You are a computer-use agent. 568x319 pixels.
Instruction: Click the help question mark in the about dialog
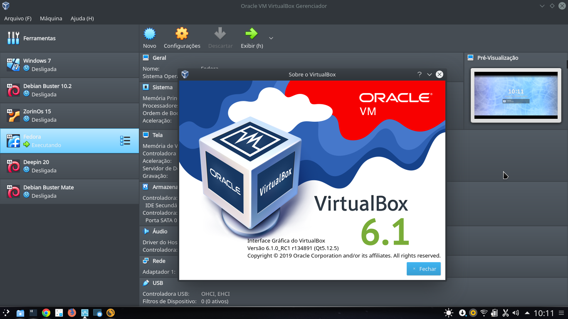tap(419, 74)
